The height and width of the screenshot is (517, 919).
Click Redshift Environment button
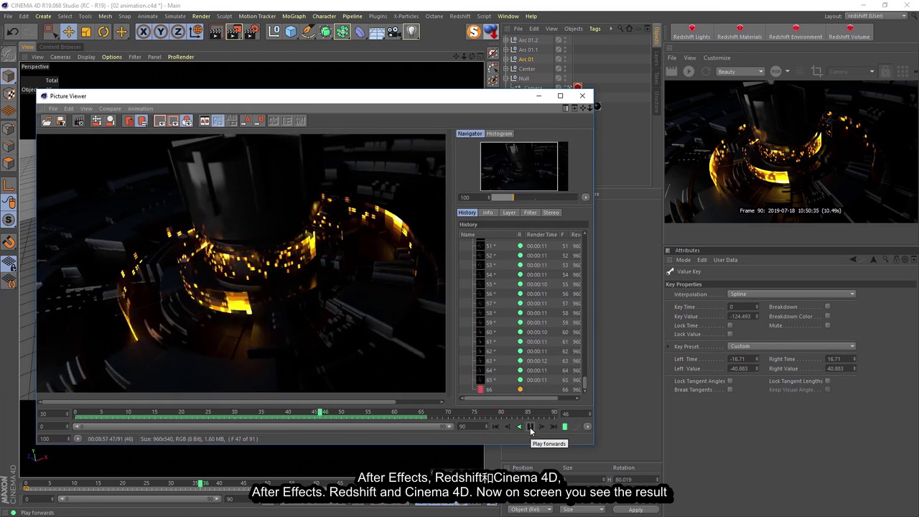tap(796, 32)
